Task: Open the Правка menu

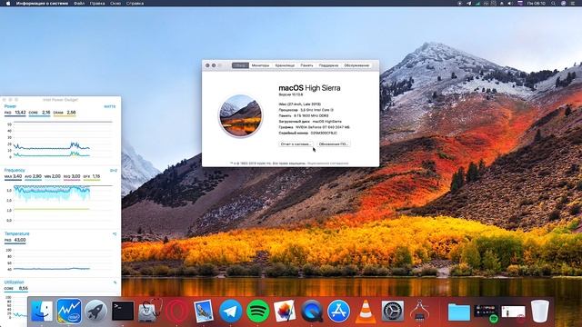Action: tap(97, 4)
